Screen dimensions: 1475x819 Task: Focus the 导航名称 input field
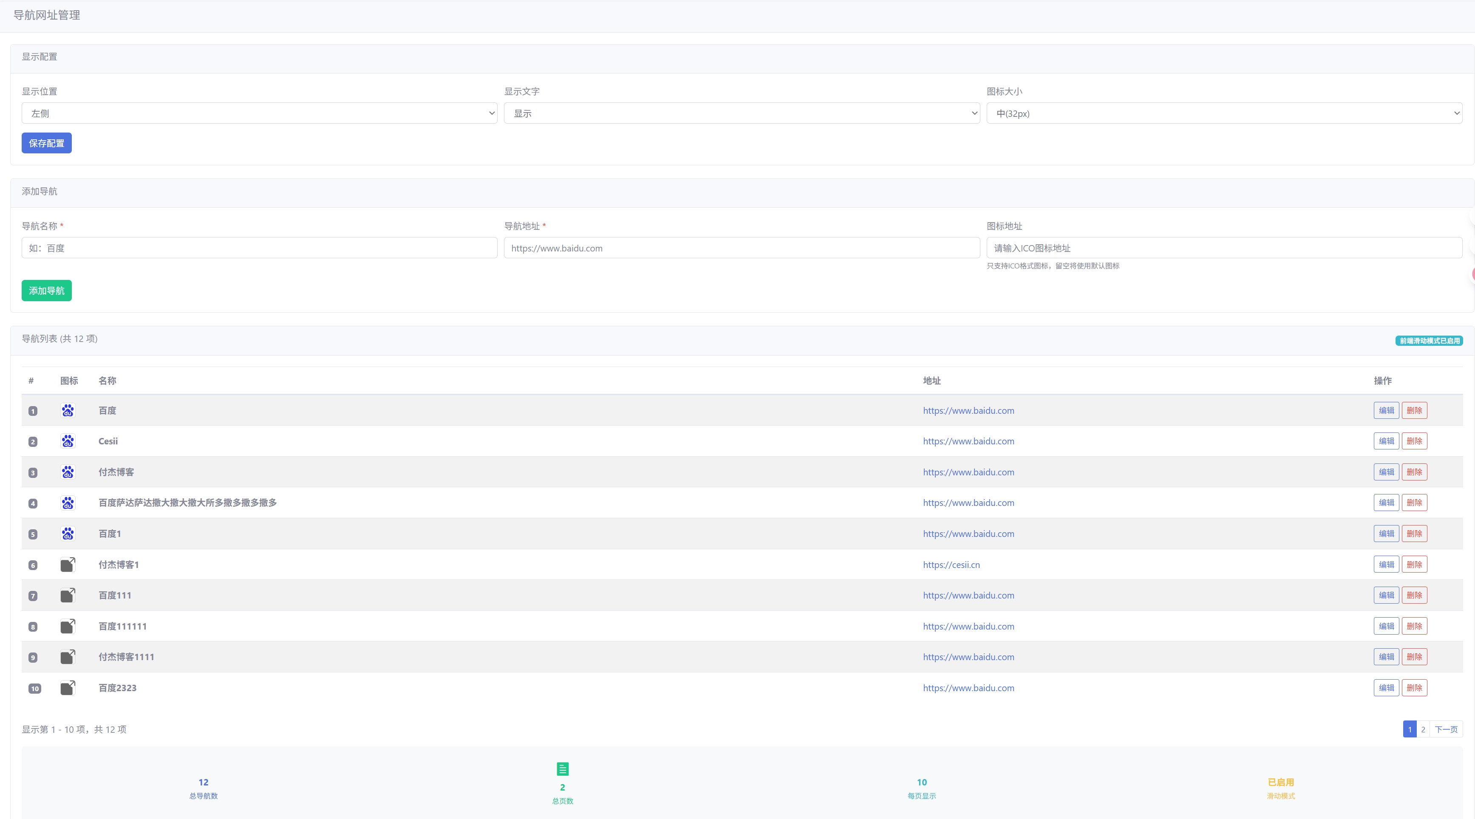pos(259,248)
